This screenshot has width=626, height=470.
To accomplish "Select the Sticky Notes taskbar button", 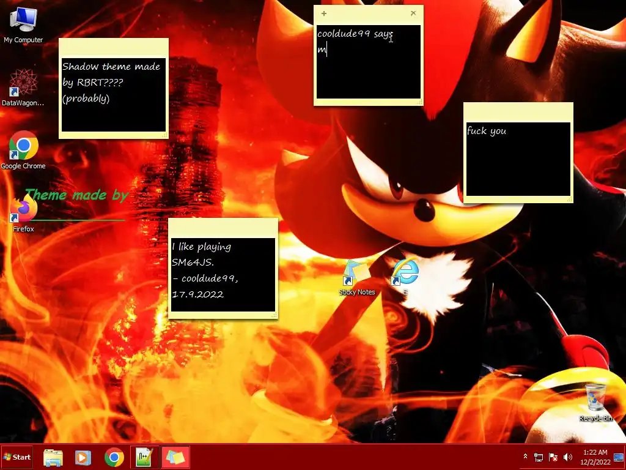I will point(175,458).
